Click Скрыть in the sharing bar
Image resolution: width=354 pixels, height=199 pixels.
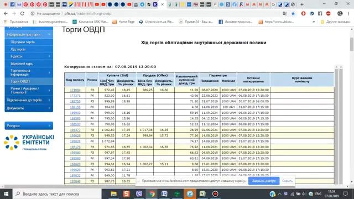click(x=287, y=181)
